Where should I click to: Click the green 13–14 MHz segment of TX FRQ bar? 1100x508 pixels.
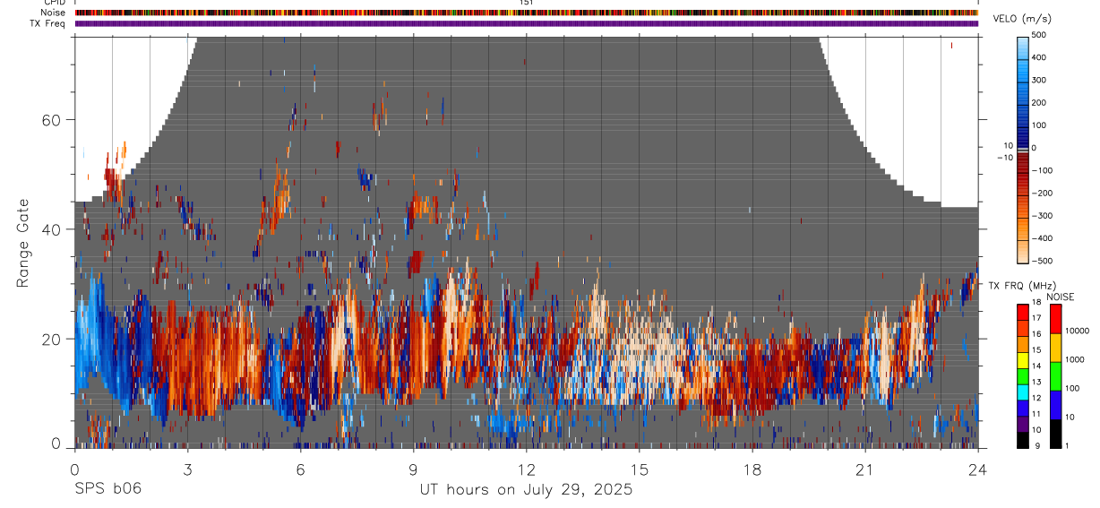tap(1023, 376)
